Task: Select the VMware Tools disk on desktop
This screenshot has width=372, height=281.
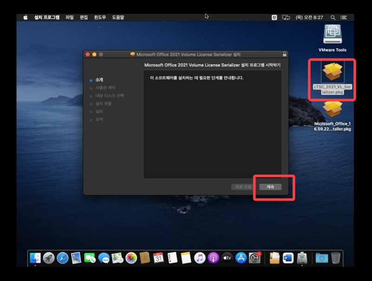Action: [332, 38]
